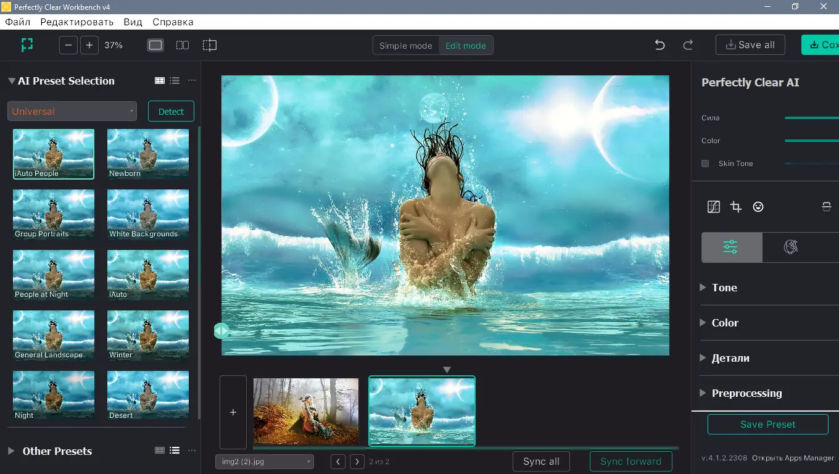Add image with the plus tile
The image size is (839, 474).
click(x=233, y=412)
